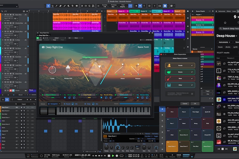Choose the Mute tool in the toolbar

tap(69, 6)
